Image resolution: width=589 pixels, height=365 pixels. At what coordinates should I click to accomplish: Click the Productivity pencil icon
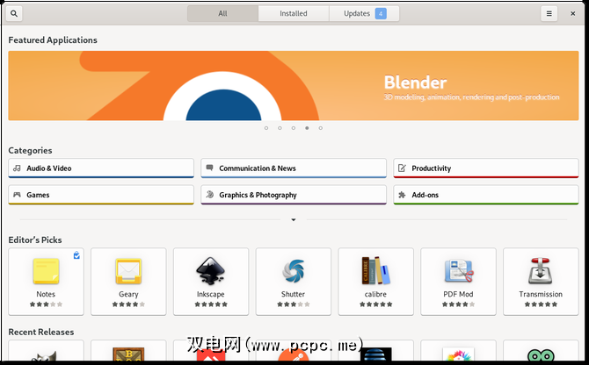[402, 168]
